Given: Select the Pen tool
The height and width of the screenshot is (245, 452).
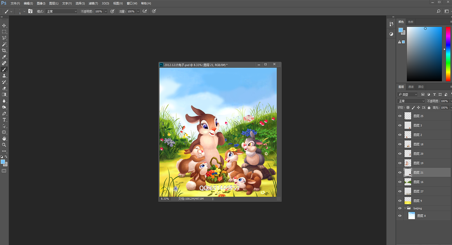Looking at the screenshot, I should [4, 114].
